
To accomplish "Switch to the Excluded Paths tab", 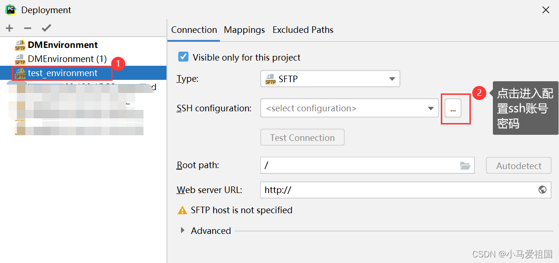I will (302, 30).
